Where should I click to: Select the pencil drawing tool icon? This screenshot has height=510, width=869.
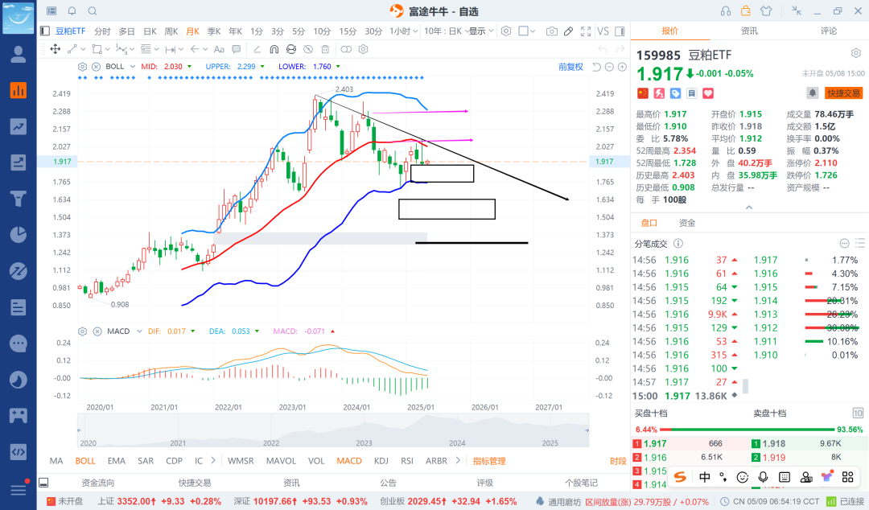click(569, 31)
